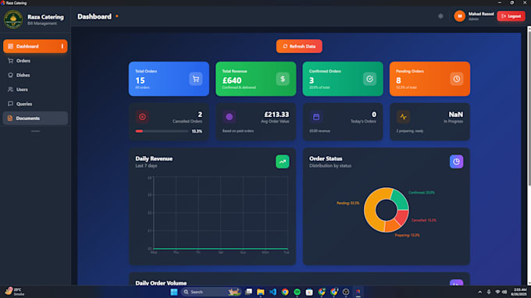Click the red Cancelled donut segment
This screenshot has width=531, height=298.
tap(401, 218)
